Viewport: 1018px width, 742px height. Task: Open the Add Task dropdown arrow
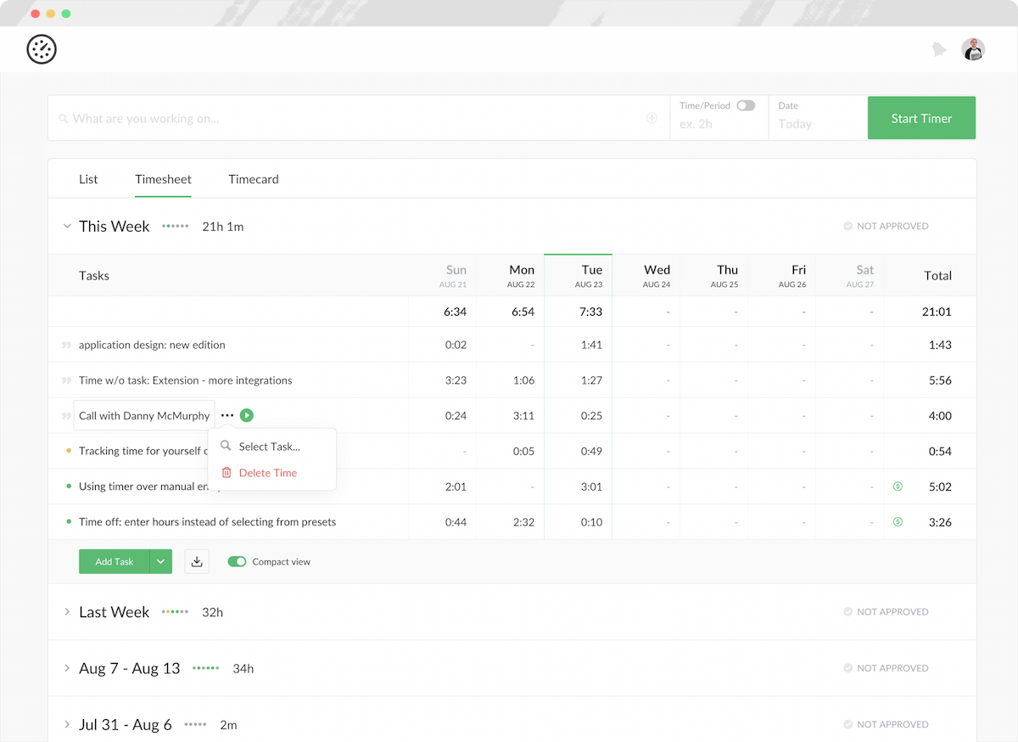[x=160, y=561]
